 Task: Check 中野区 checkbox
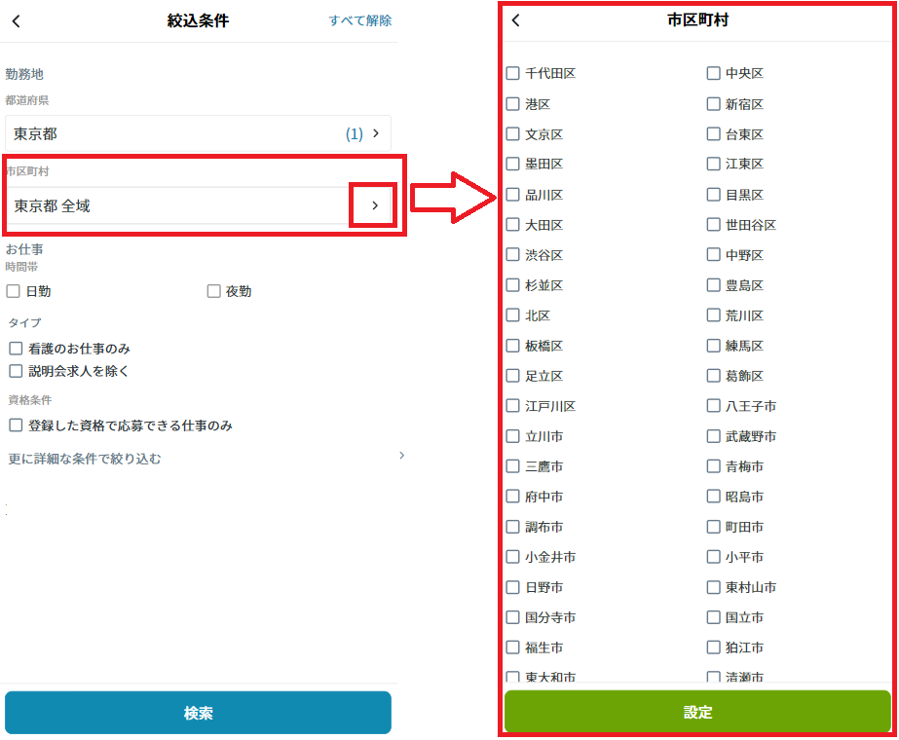[713, 254]
